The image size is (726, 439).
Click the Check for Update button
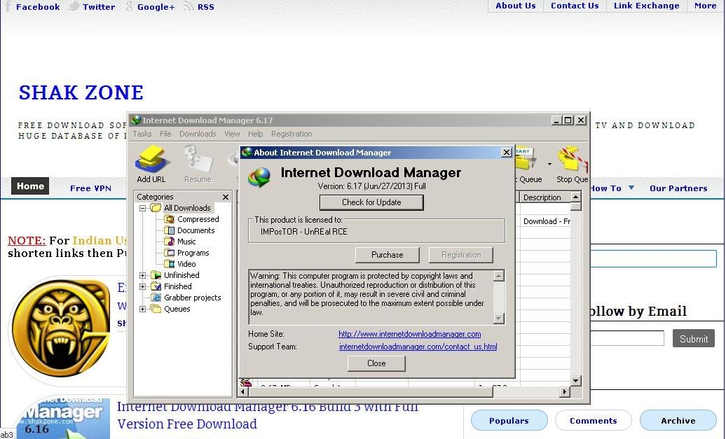tap(371, 202)
